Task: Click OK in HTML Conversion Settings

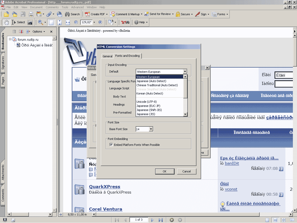Action: [x=164, y=171]
